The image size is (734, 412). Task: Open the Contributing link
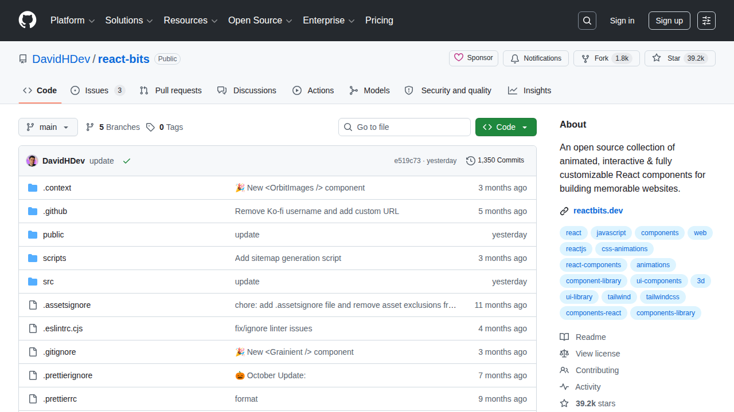(589, 370)
